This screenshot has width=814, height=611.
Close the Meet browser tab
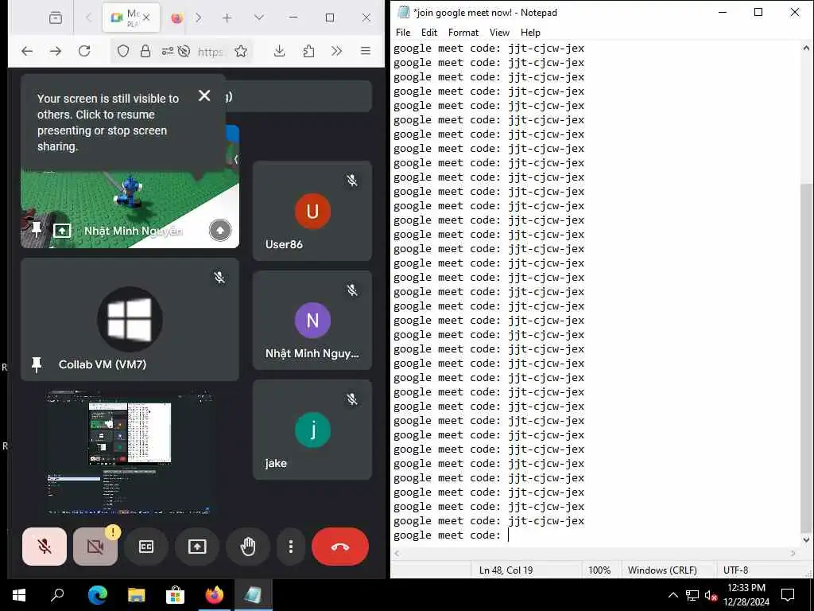(146, 18)
